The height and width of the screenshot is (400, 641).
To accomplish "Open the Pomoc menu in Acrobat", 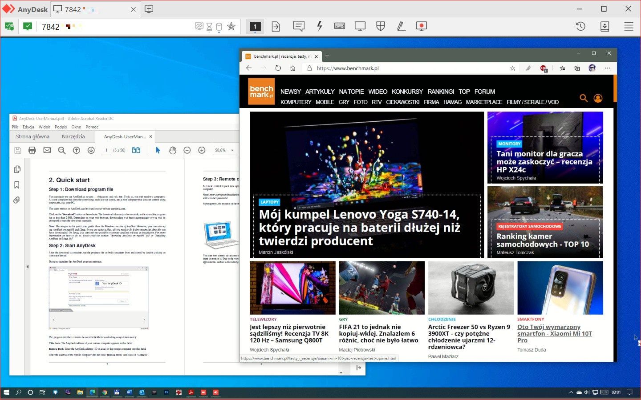I will [92, 127].
